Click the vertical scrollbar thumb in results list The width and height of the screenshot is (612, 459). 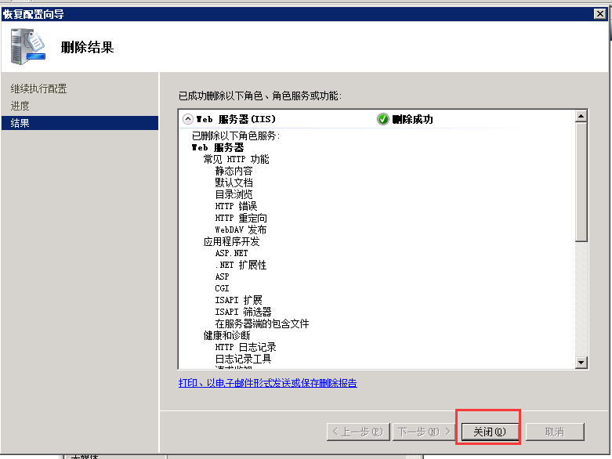click(x=581, y=182)
